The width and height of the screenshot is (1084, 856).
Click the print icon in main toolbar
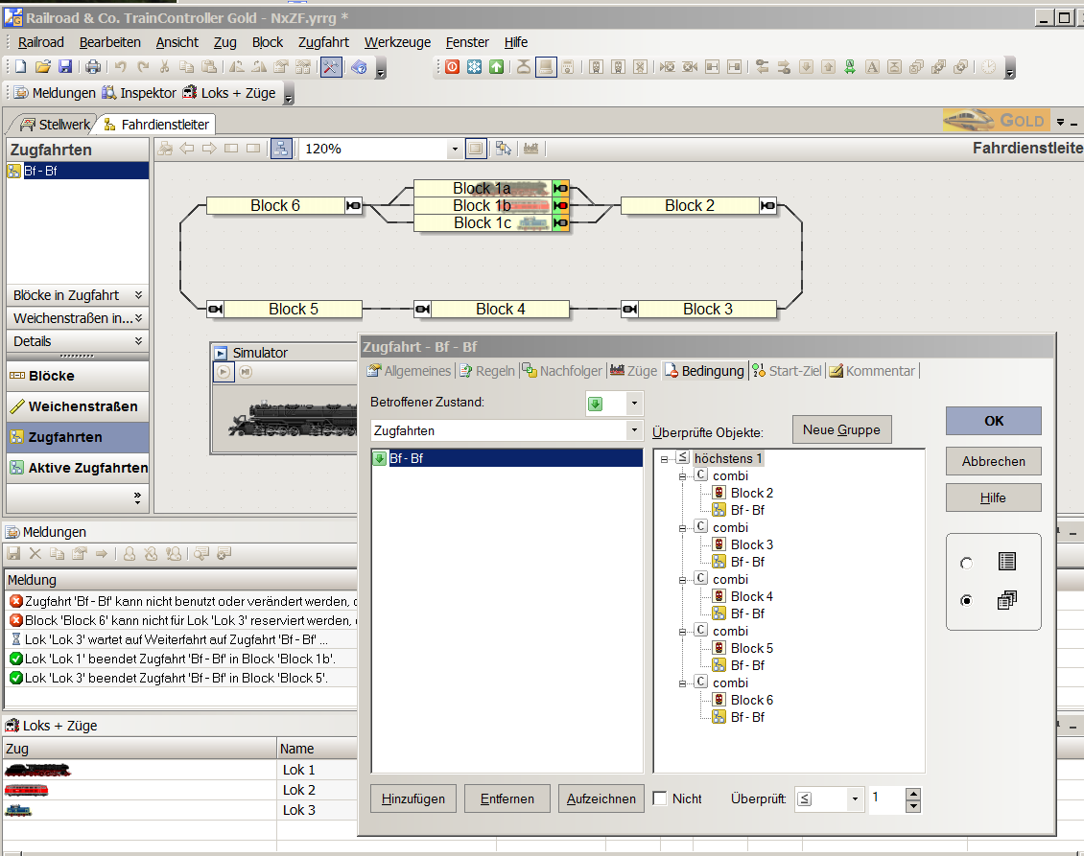coord(93,67)
